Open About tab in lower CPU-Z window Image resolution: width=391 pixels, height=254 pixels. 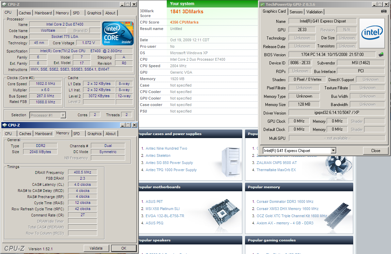click(111, 134)
